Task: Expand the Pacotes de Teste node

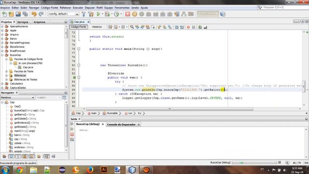Action: click(x=6, y=72)
